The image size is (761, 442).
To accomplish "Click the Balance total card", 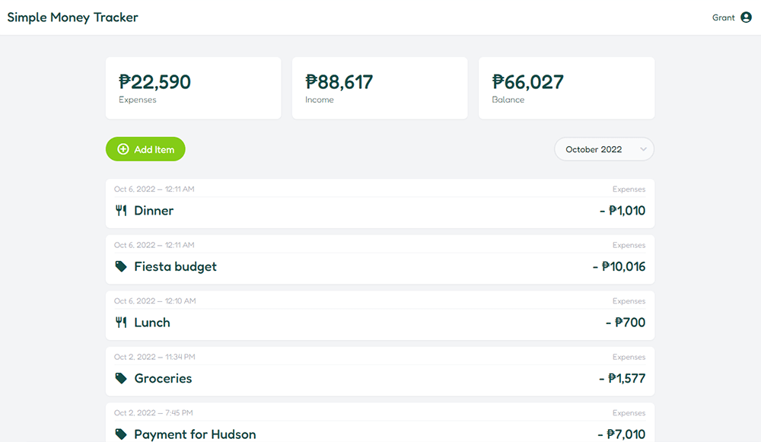I will [566, 88].
